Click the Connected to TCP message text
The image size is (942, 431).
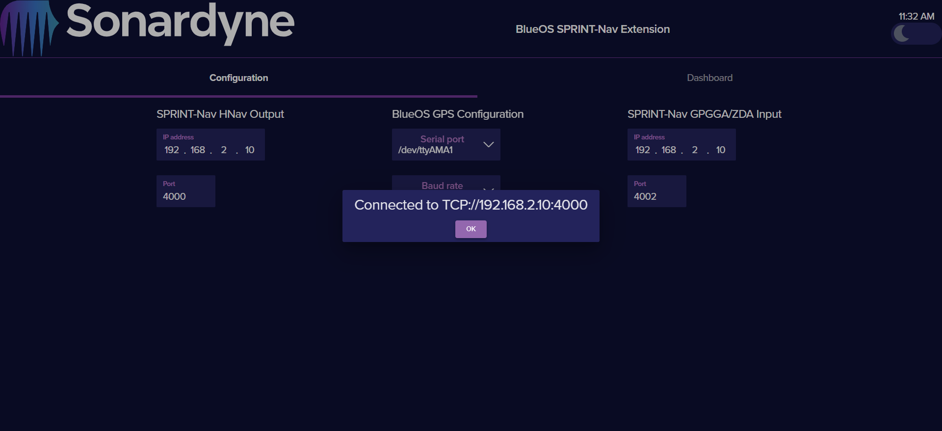pos(471,205)
